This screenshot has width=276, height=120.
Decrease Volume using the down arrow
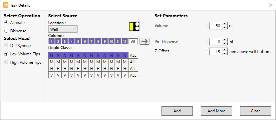224,27
